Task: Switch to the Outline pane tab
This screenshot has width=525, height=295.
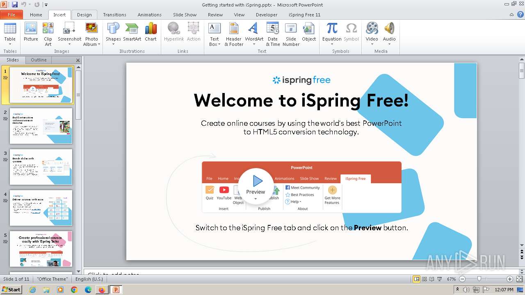Action: (39, 60)
